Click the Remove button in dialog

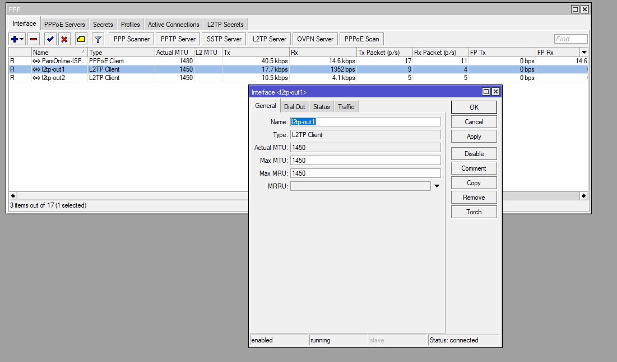tap(474, 198)
